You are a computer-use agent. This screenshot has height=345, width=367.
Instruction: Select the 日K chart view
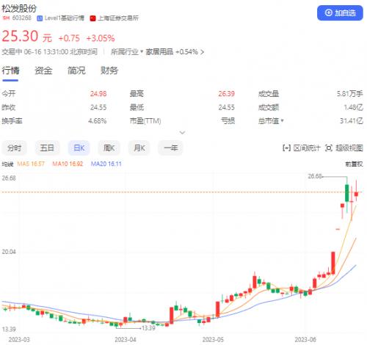click(x=79, y=148)
